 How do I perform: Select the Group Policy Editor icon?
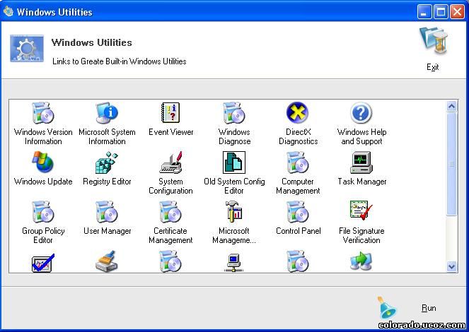[x=43, y=212]
